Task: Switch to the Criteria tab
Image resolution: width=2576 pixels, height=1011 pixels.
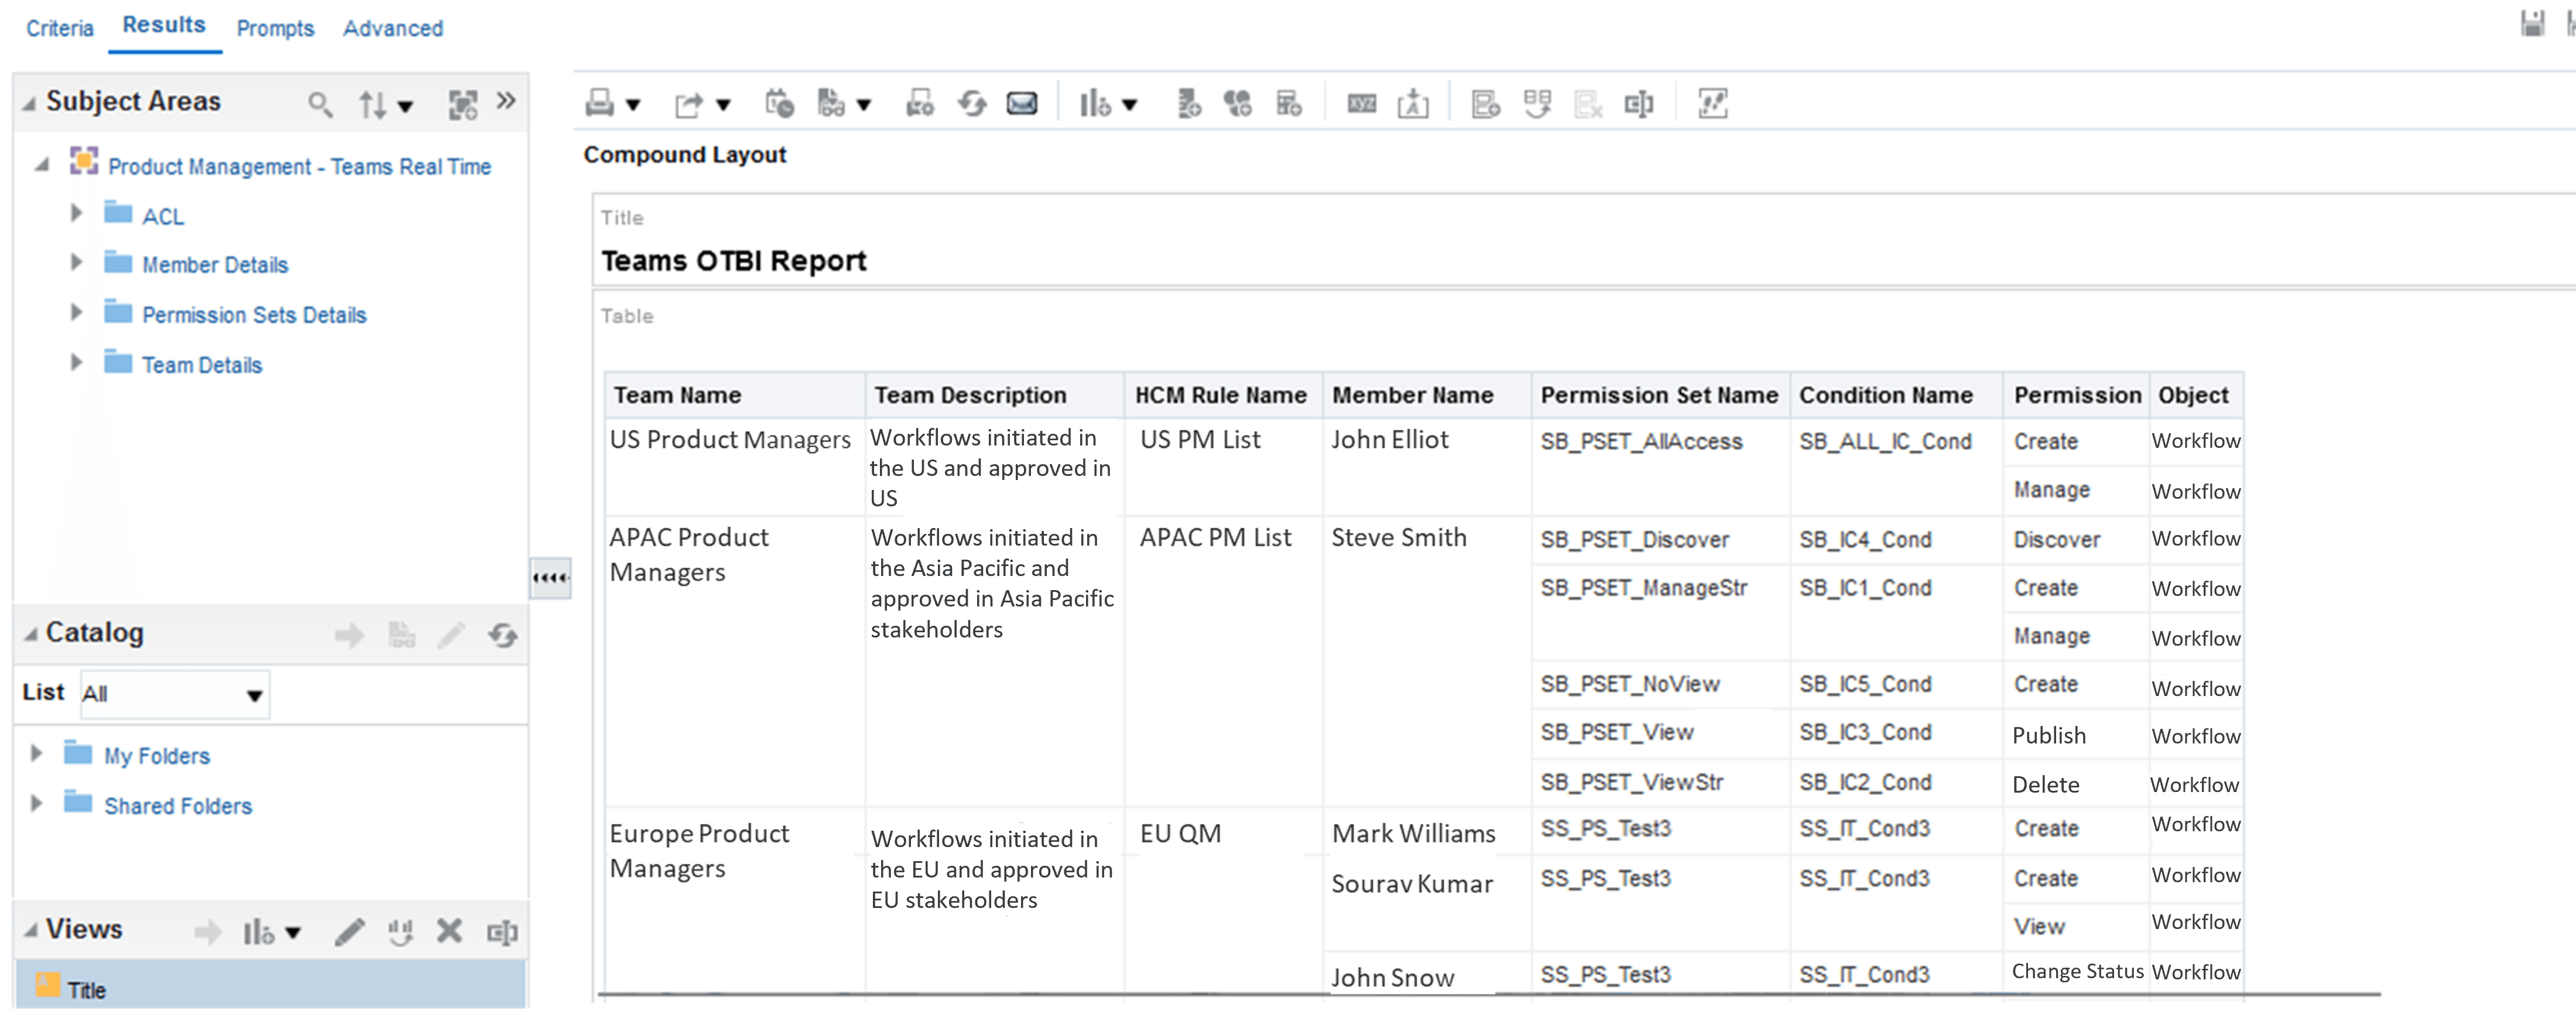Action: pyautogui.click(x=60, y=28)
